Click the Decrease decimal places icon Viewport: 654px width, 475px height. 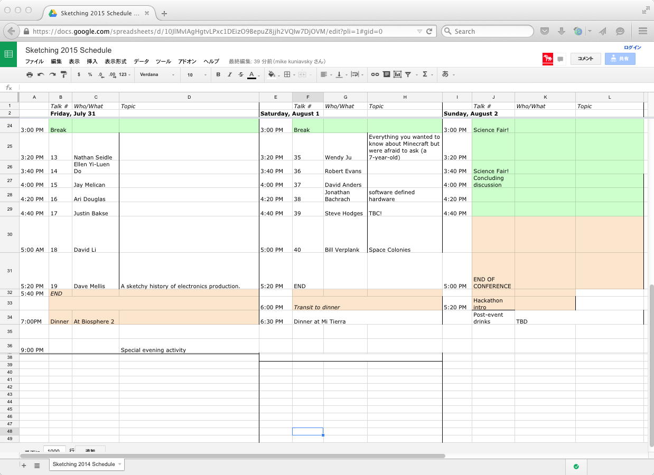pos(101,75)
